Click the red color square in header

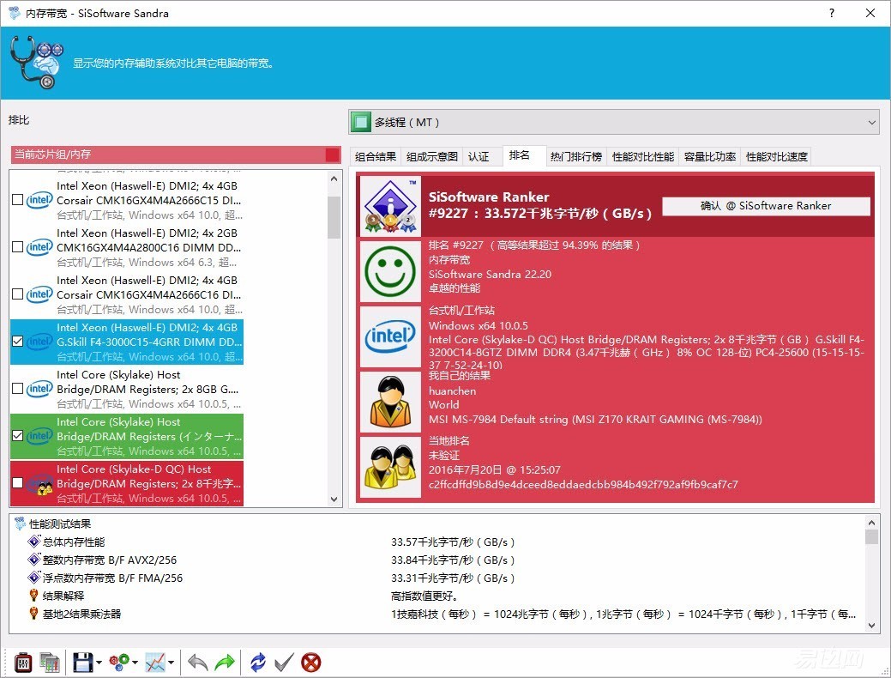click(x=333, y=154)
